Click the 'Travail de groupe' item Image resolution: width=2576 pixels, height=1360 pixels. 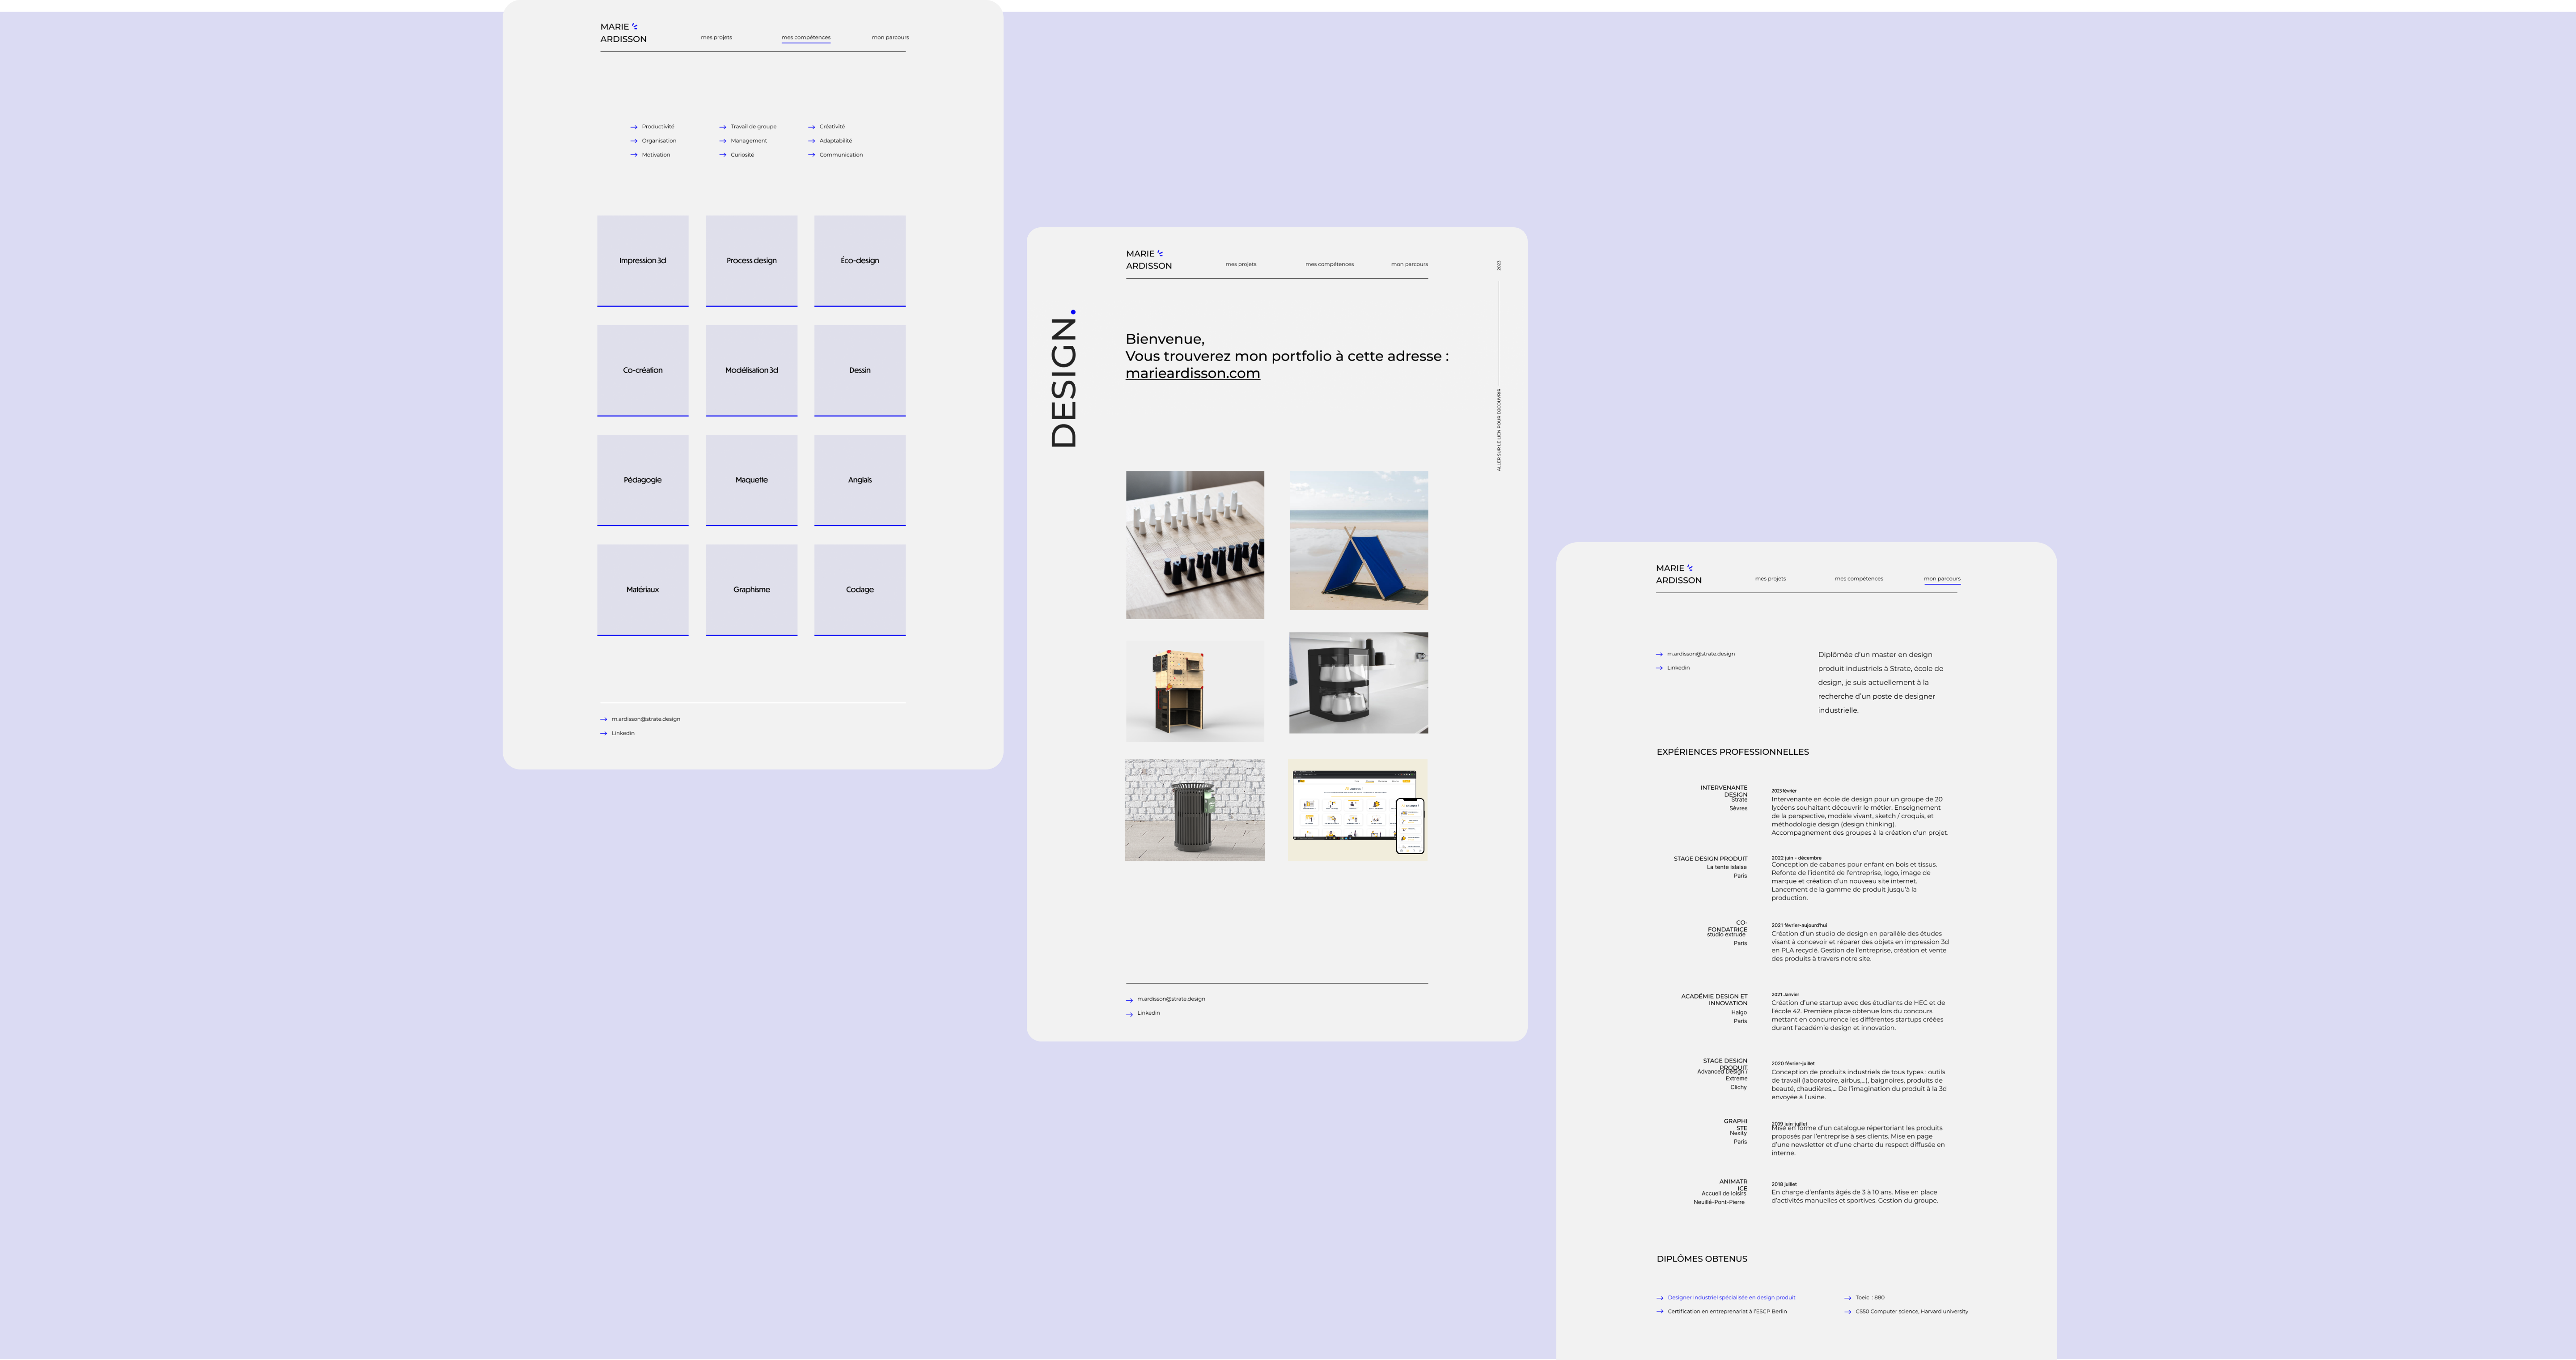(748, 127)
